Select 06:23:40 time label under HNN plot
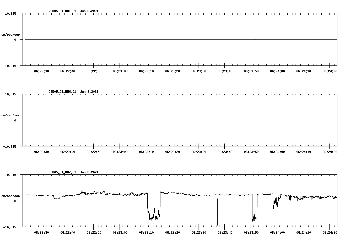The width and height of the screenshot is (356, 242). click(225, 152)
